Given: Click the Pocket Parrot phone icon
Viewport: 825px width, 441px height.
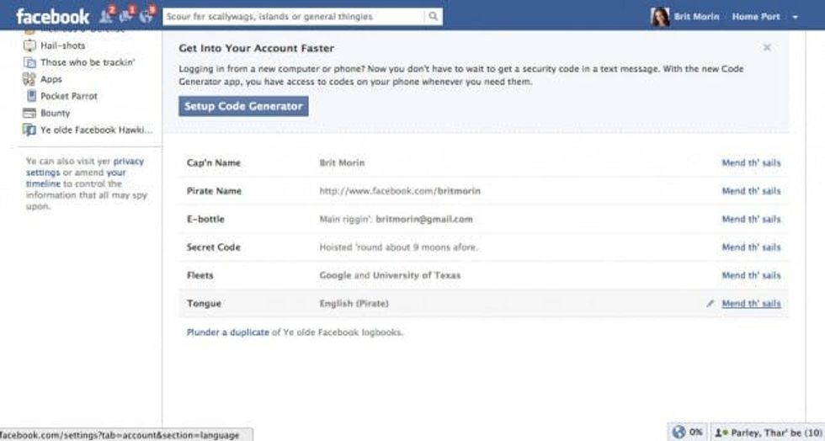Looking at the screenshot, I should tap(30, 96).
